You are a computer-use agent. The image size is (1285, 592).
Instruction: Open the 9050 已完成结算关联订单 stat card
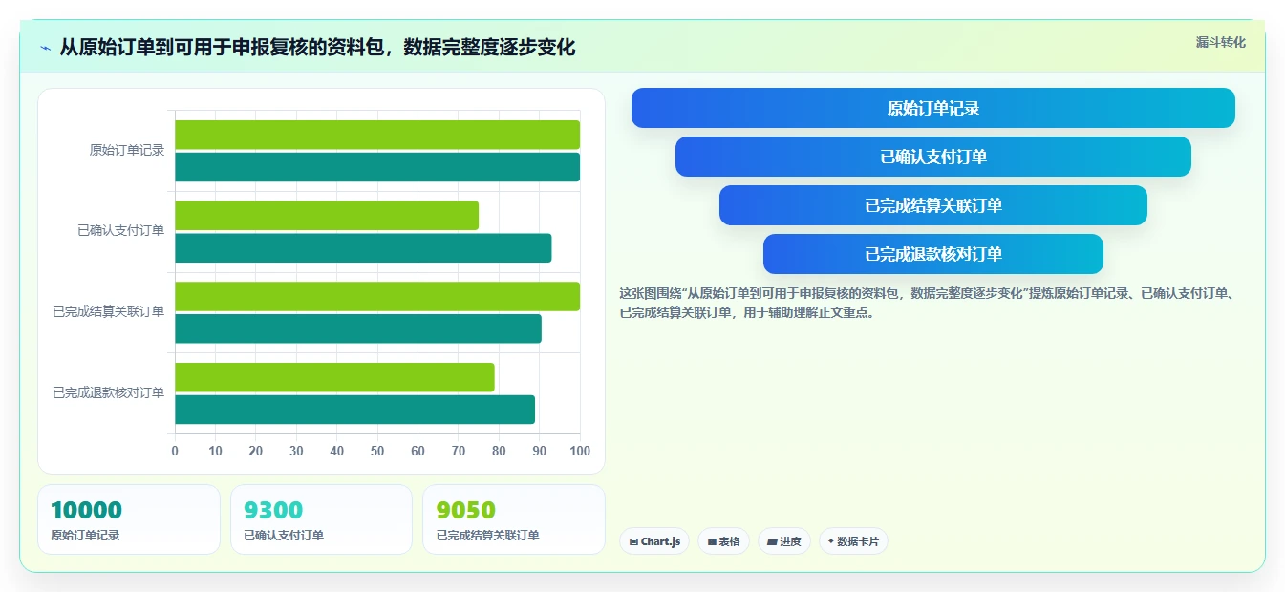pyautogui.click(x=514, y=519)
